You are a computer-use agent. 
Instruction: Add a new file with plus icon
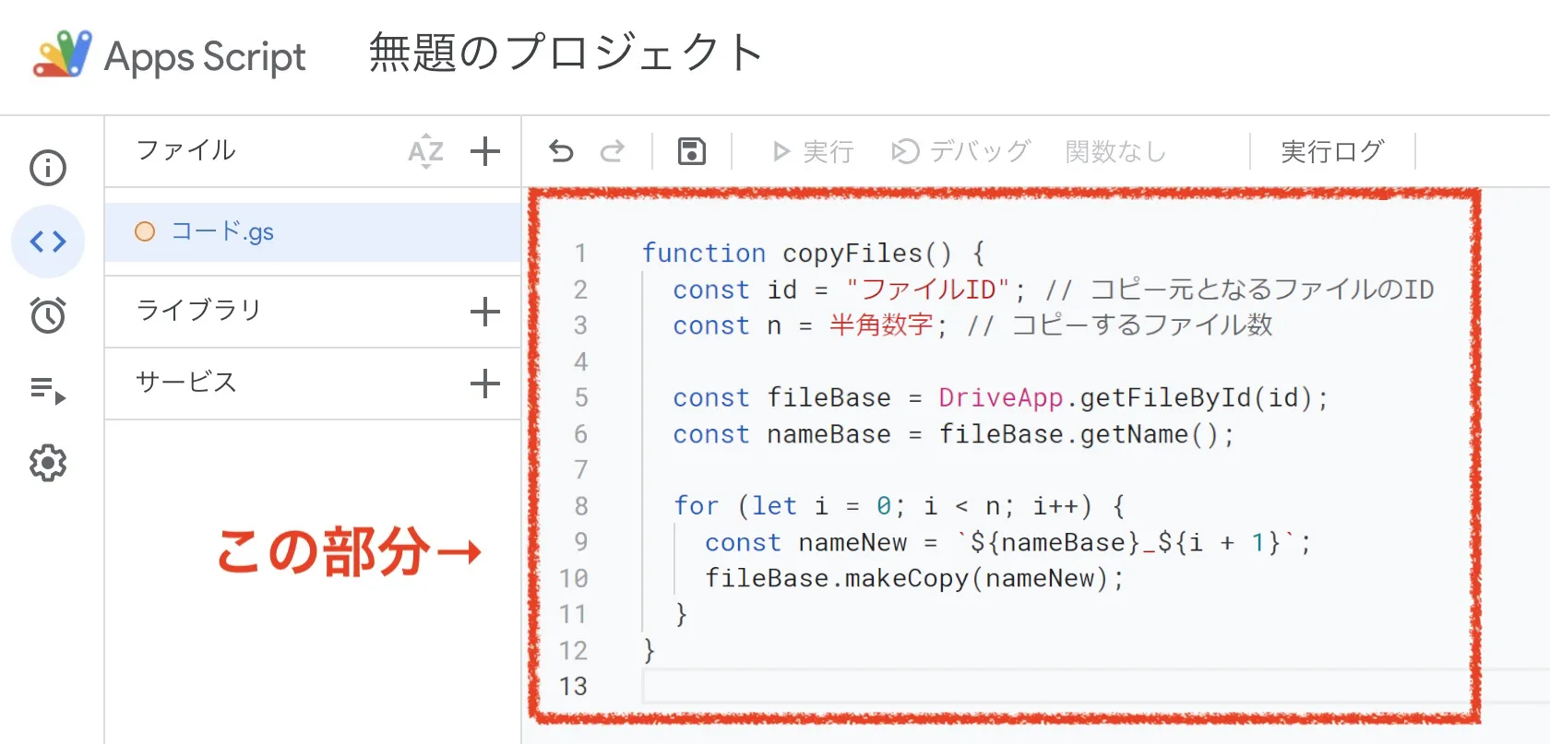[485, 151]
